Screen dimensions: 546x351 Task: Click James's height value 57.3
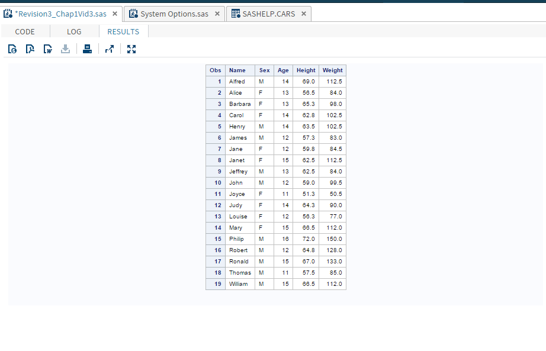(306, 138)
